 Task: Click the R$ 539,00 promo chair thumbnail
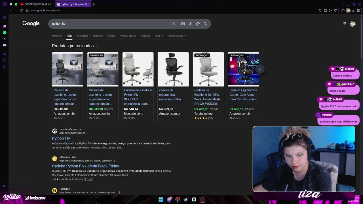103,69
